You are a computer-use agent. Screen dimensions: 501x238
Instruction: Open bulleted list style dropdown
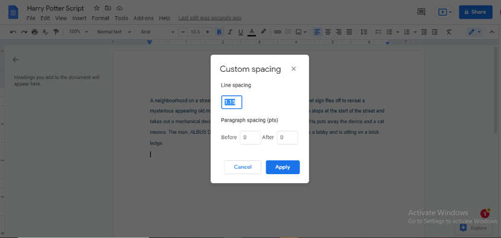pyautogui.click(x=397, y=32)
